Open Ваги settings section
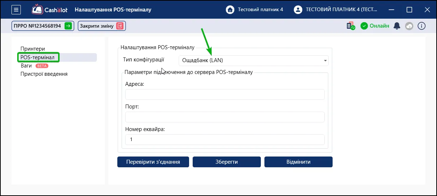 [x=26, y=66]
